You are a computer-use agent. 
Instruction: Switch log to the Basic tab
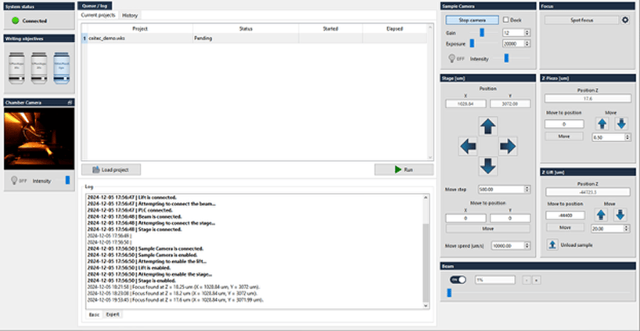[94, 315]
